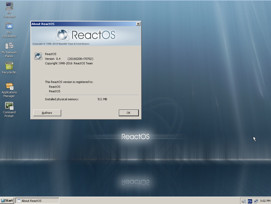Image resolution: width=271 pixels, height=204 pixels.
Task: Click the small ReactOS sphere icon beside version info
Action: click(x=38, y=56)
